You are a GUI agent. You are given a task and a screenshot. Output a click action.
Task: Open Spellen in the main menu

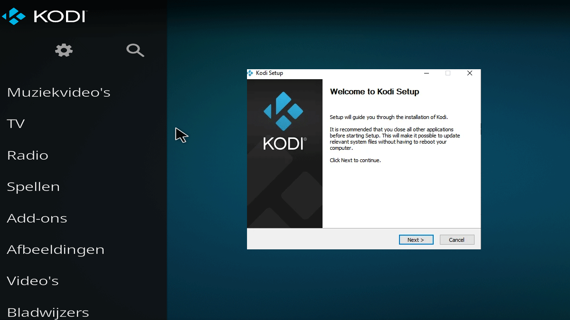tap(33, 187)
